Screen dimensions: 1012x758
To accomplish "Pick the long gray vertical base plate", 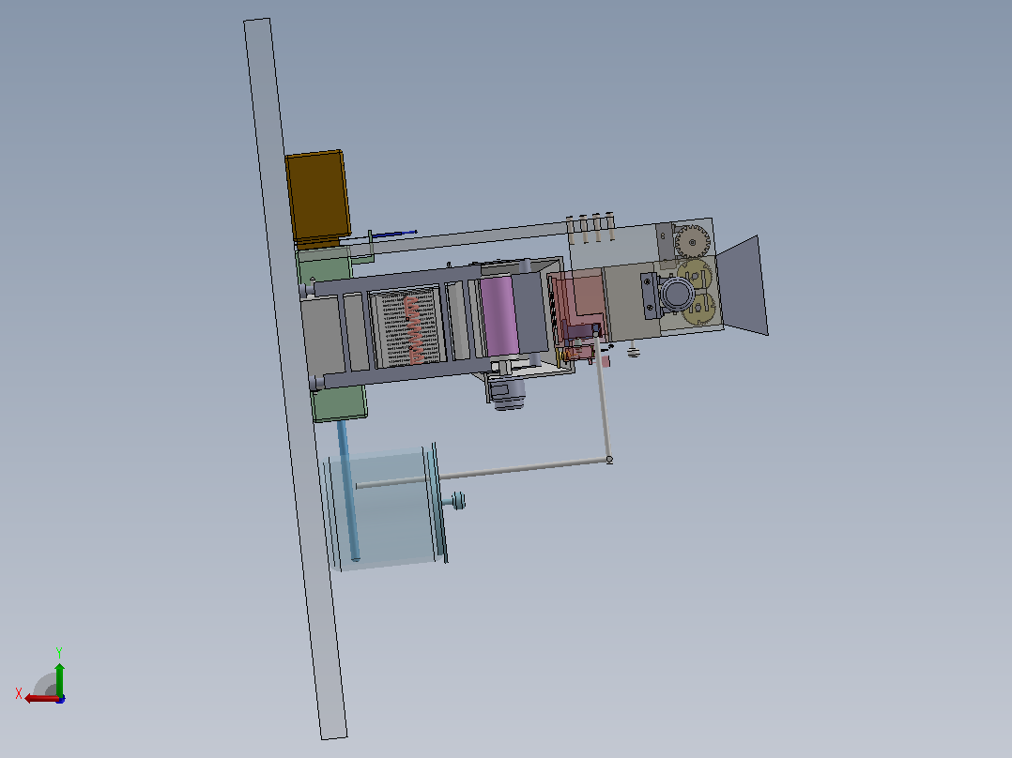I will [x=296, y=379].
